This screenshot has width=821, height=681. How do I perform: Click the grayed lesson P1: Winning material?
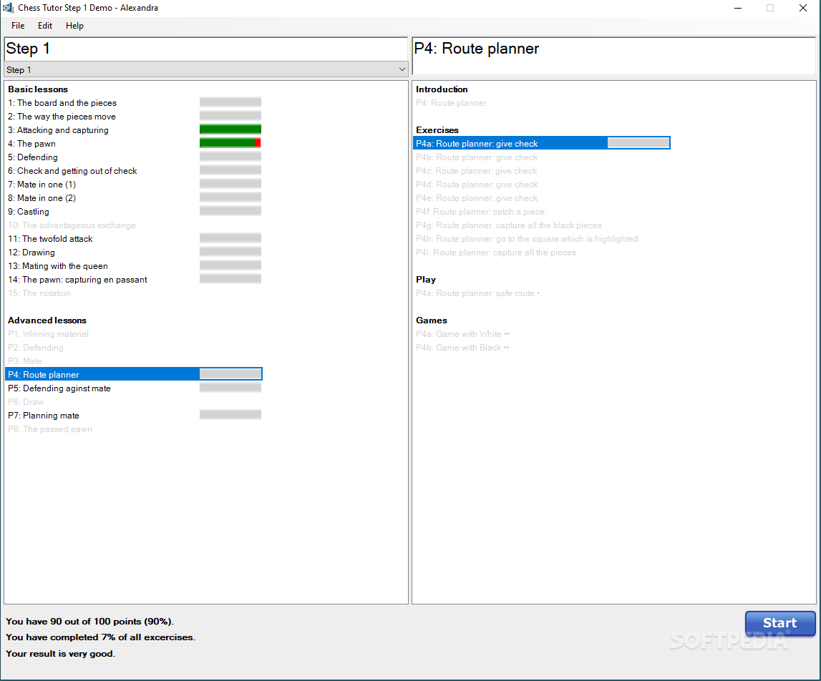point(48,335)
